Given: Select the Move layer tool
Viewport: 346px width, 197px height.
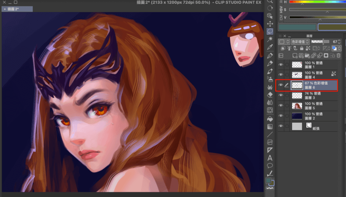Looking at the screenshot, I should (x=270, y=24).
